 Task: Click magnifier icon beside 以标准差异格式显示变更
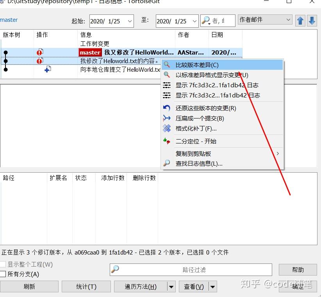[x=167, y=75]
